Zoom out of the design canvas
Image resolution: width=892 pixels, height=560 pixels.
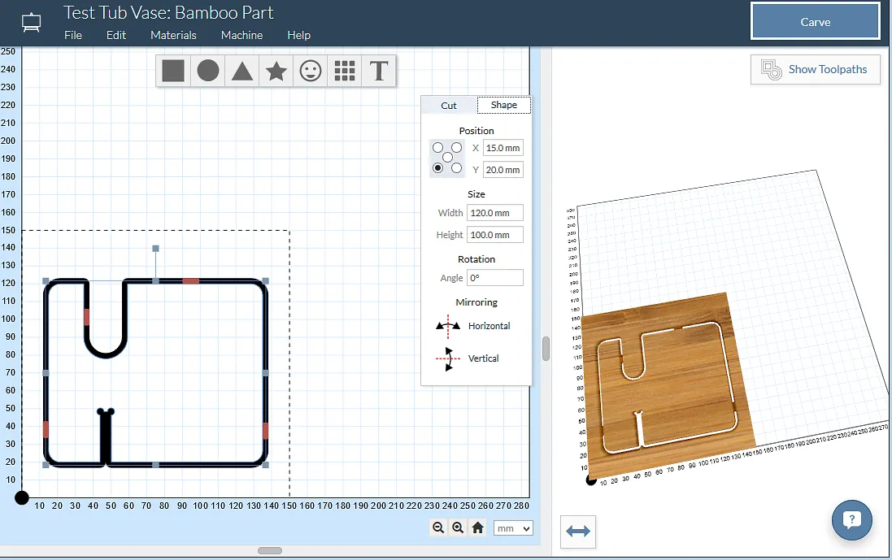click(x=438, y=527)
